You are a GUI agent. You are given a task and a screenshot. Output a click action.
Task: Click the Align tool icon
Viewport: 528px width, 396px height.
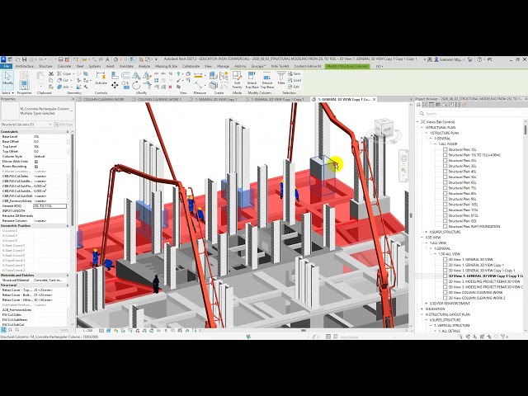[x=115, y=75]
